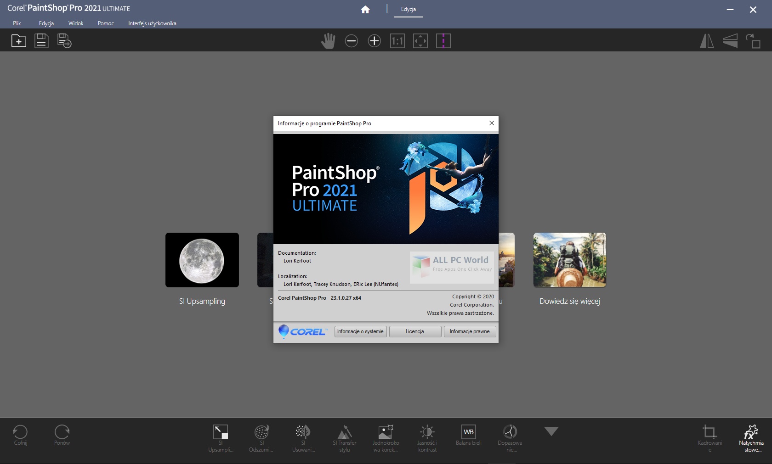
Task: Click the Informacje o systemie button
Action: pyautogui.click(x=360, y=331)
